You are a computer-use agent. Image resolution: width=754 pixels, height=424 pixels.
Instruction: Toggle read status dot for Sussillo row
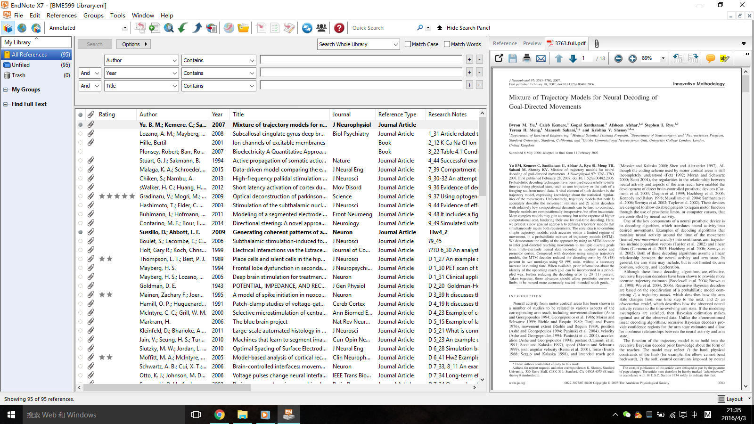81,232
